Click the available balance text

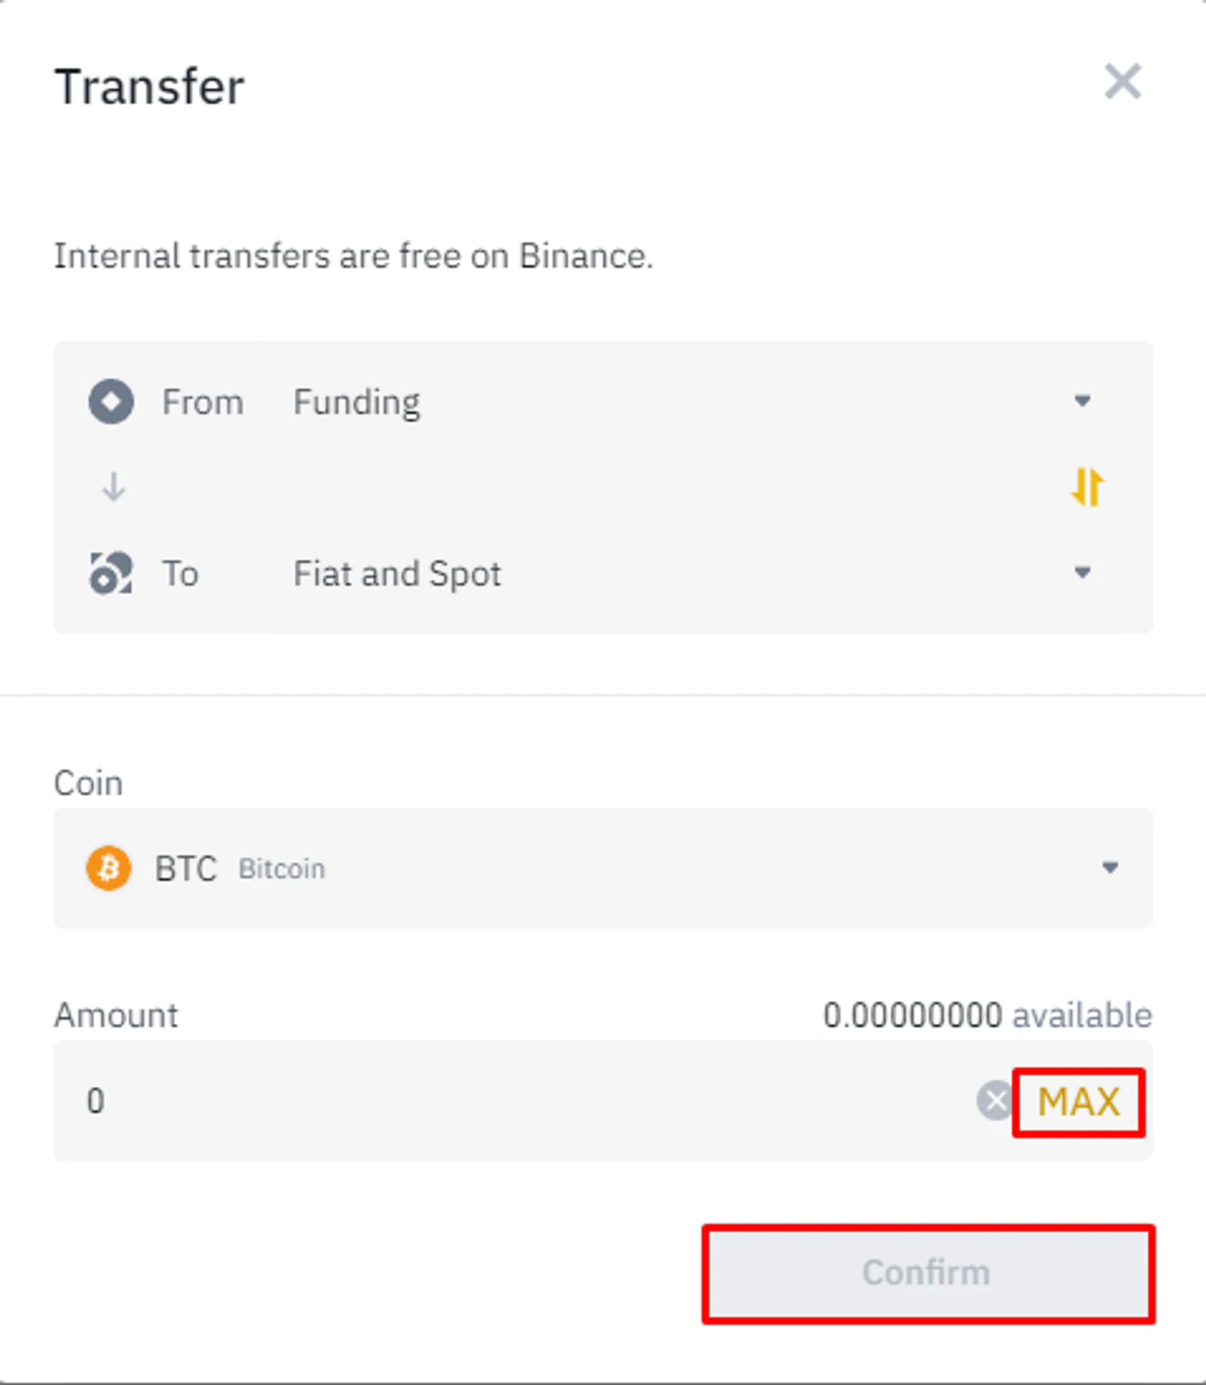coord(987,1015)
